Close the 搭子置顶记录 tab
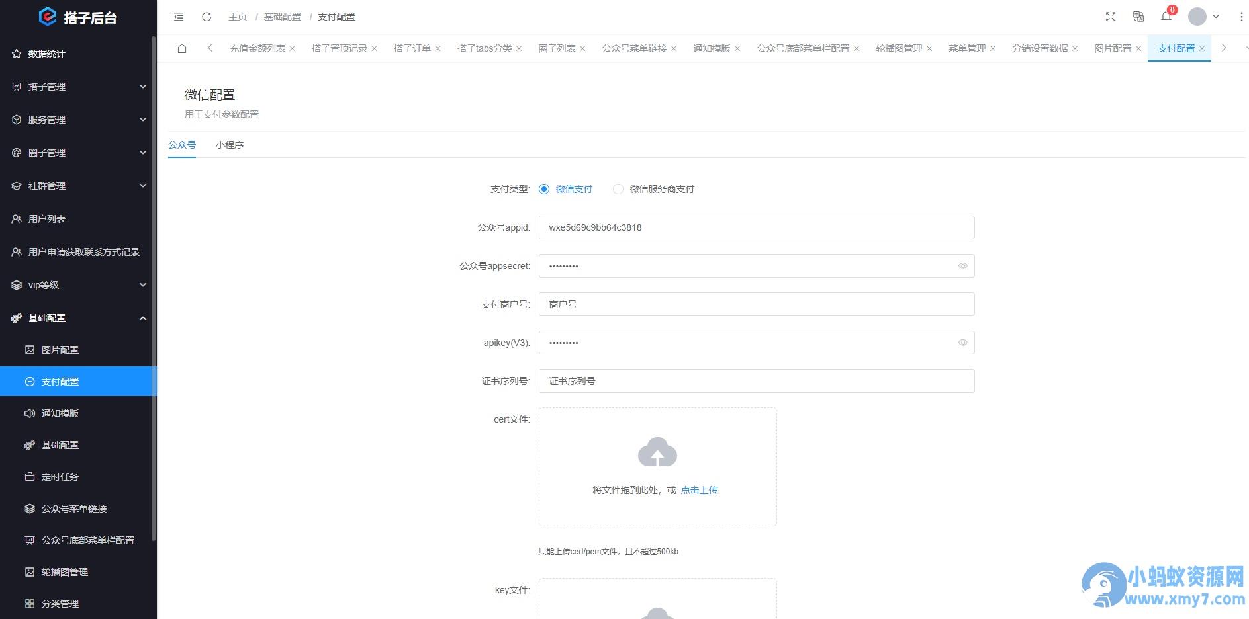This screenshot has width=1249, height=619. pos(374,48)
